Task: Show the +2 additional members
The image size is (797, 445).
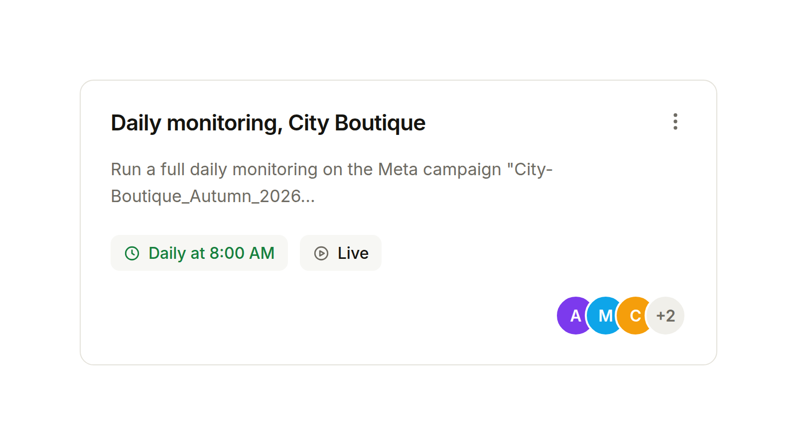Action: click(665, 316)
